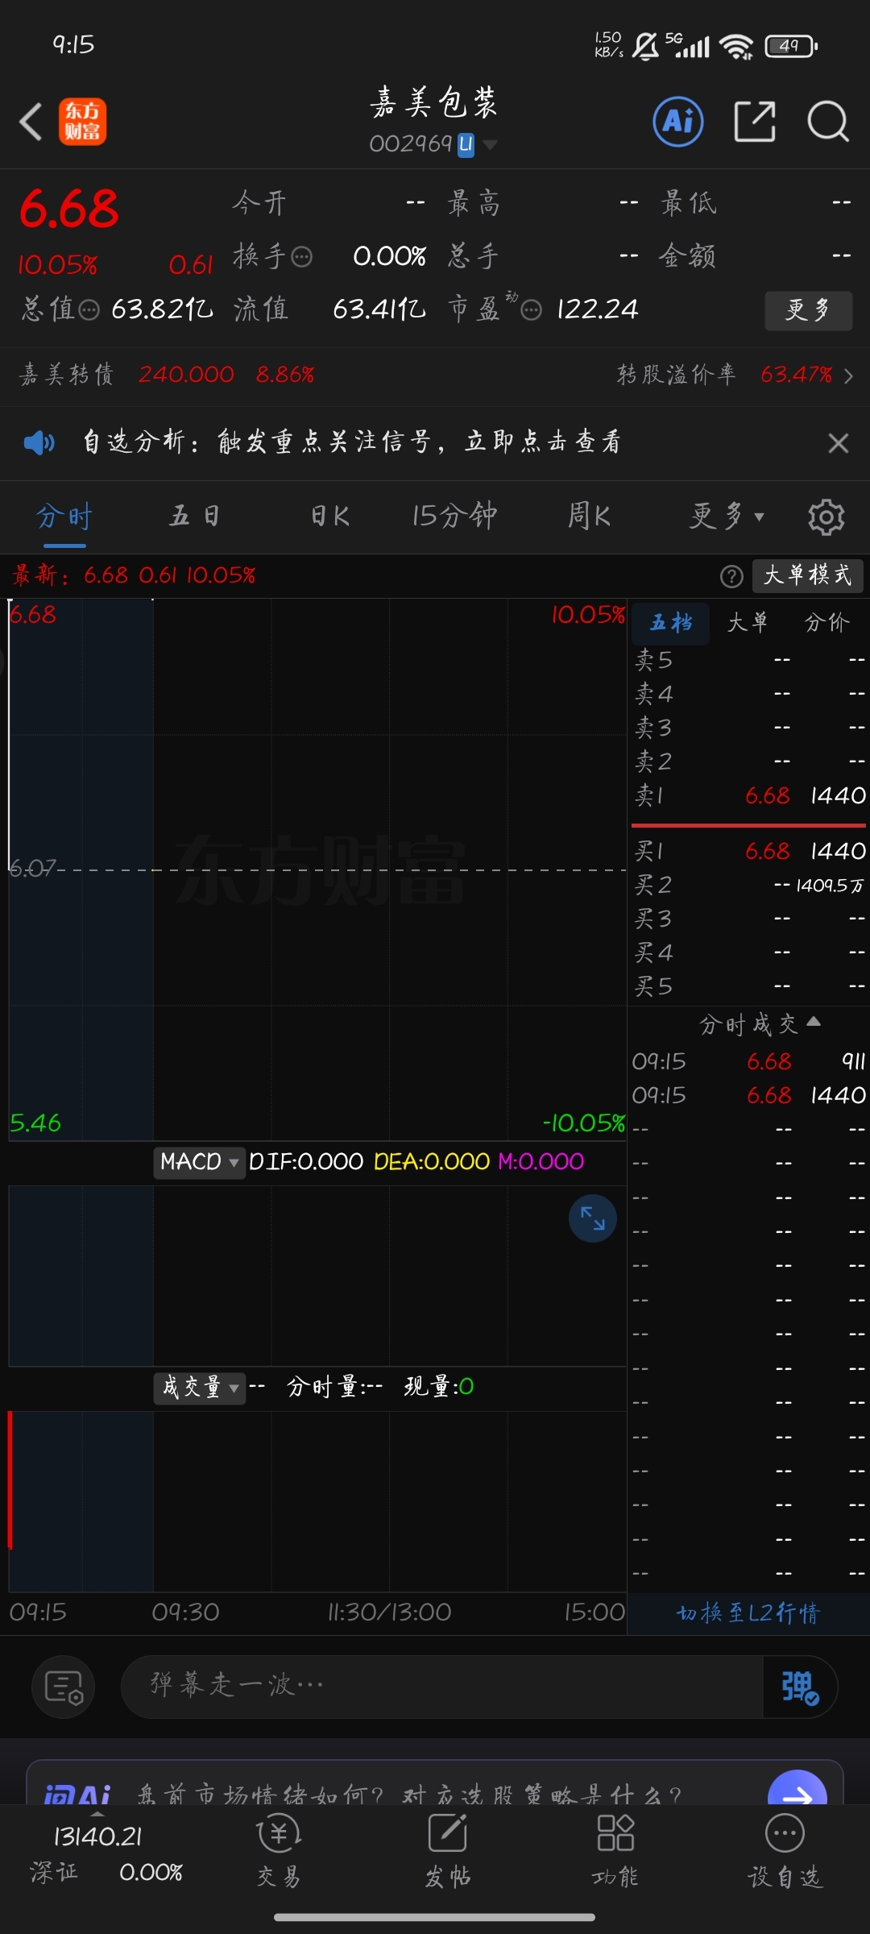The height and width of the screenshot is (1934, 870).
Task: Tap 深证 index 13140.21 ticker
Action: point(105,1853)
